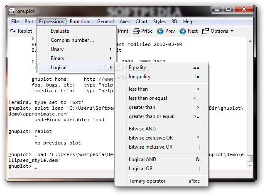
Task: Click the scrollbar down arrow
Action: click(x=250, y=166)
